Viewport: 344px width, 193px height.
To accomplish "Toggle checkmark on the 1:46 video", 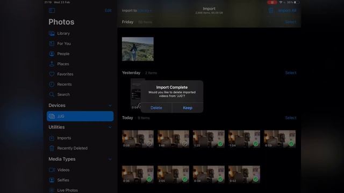I will point(185,144).
